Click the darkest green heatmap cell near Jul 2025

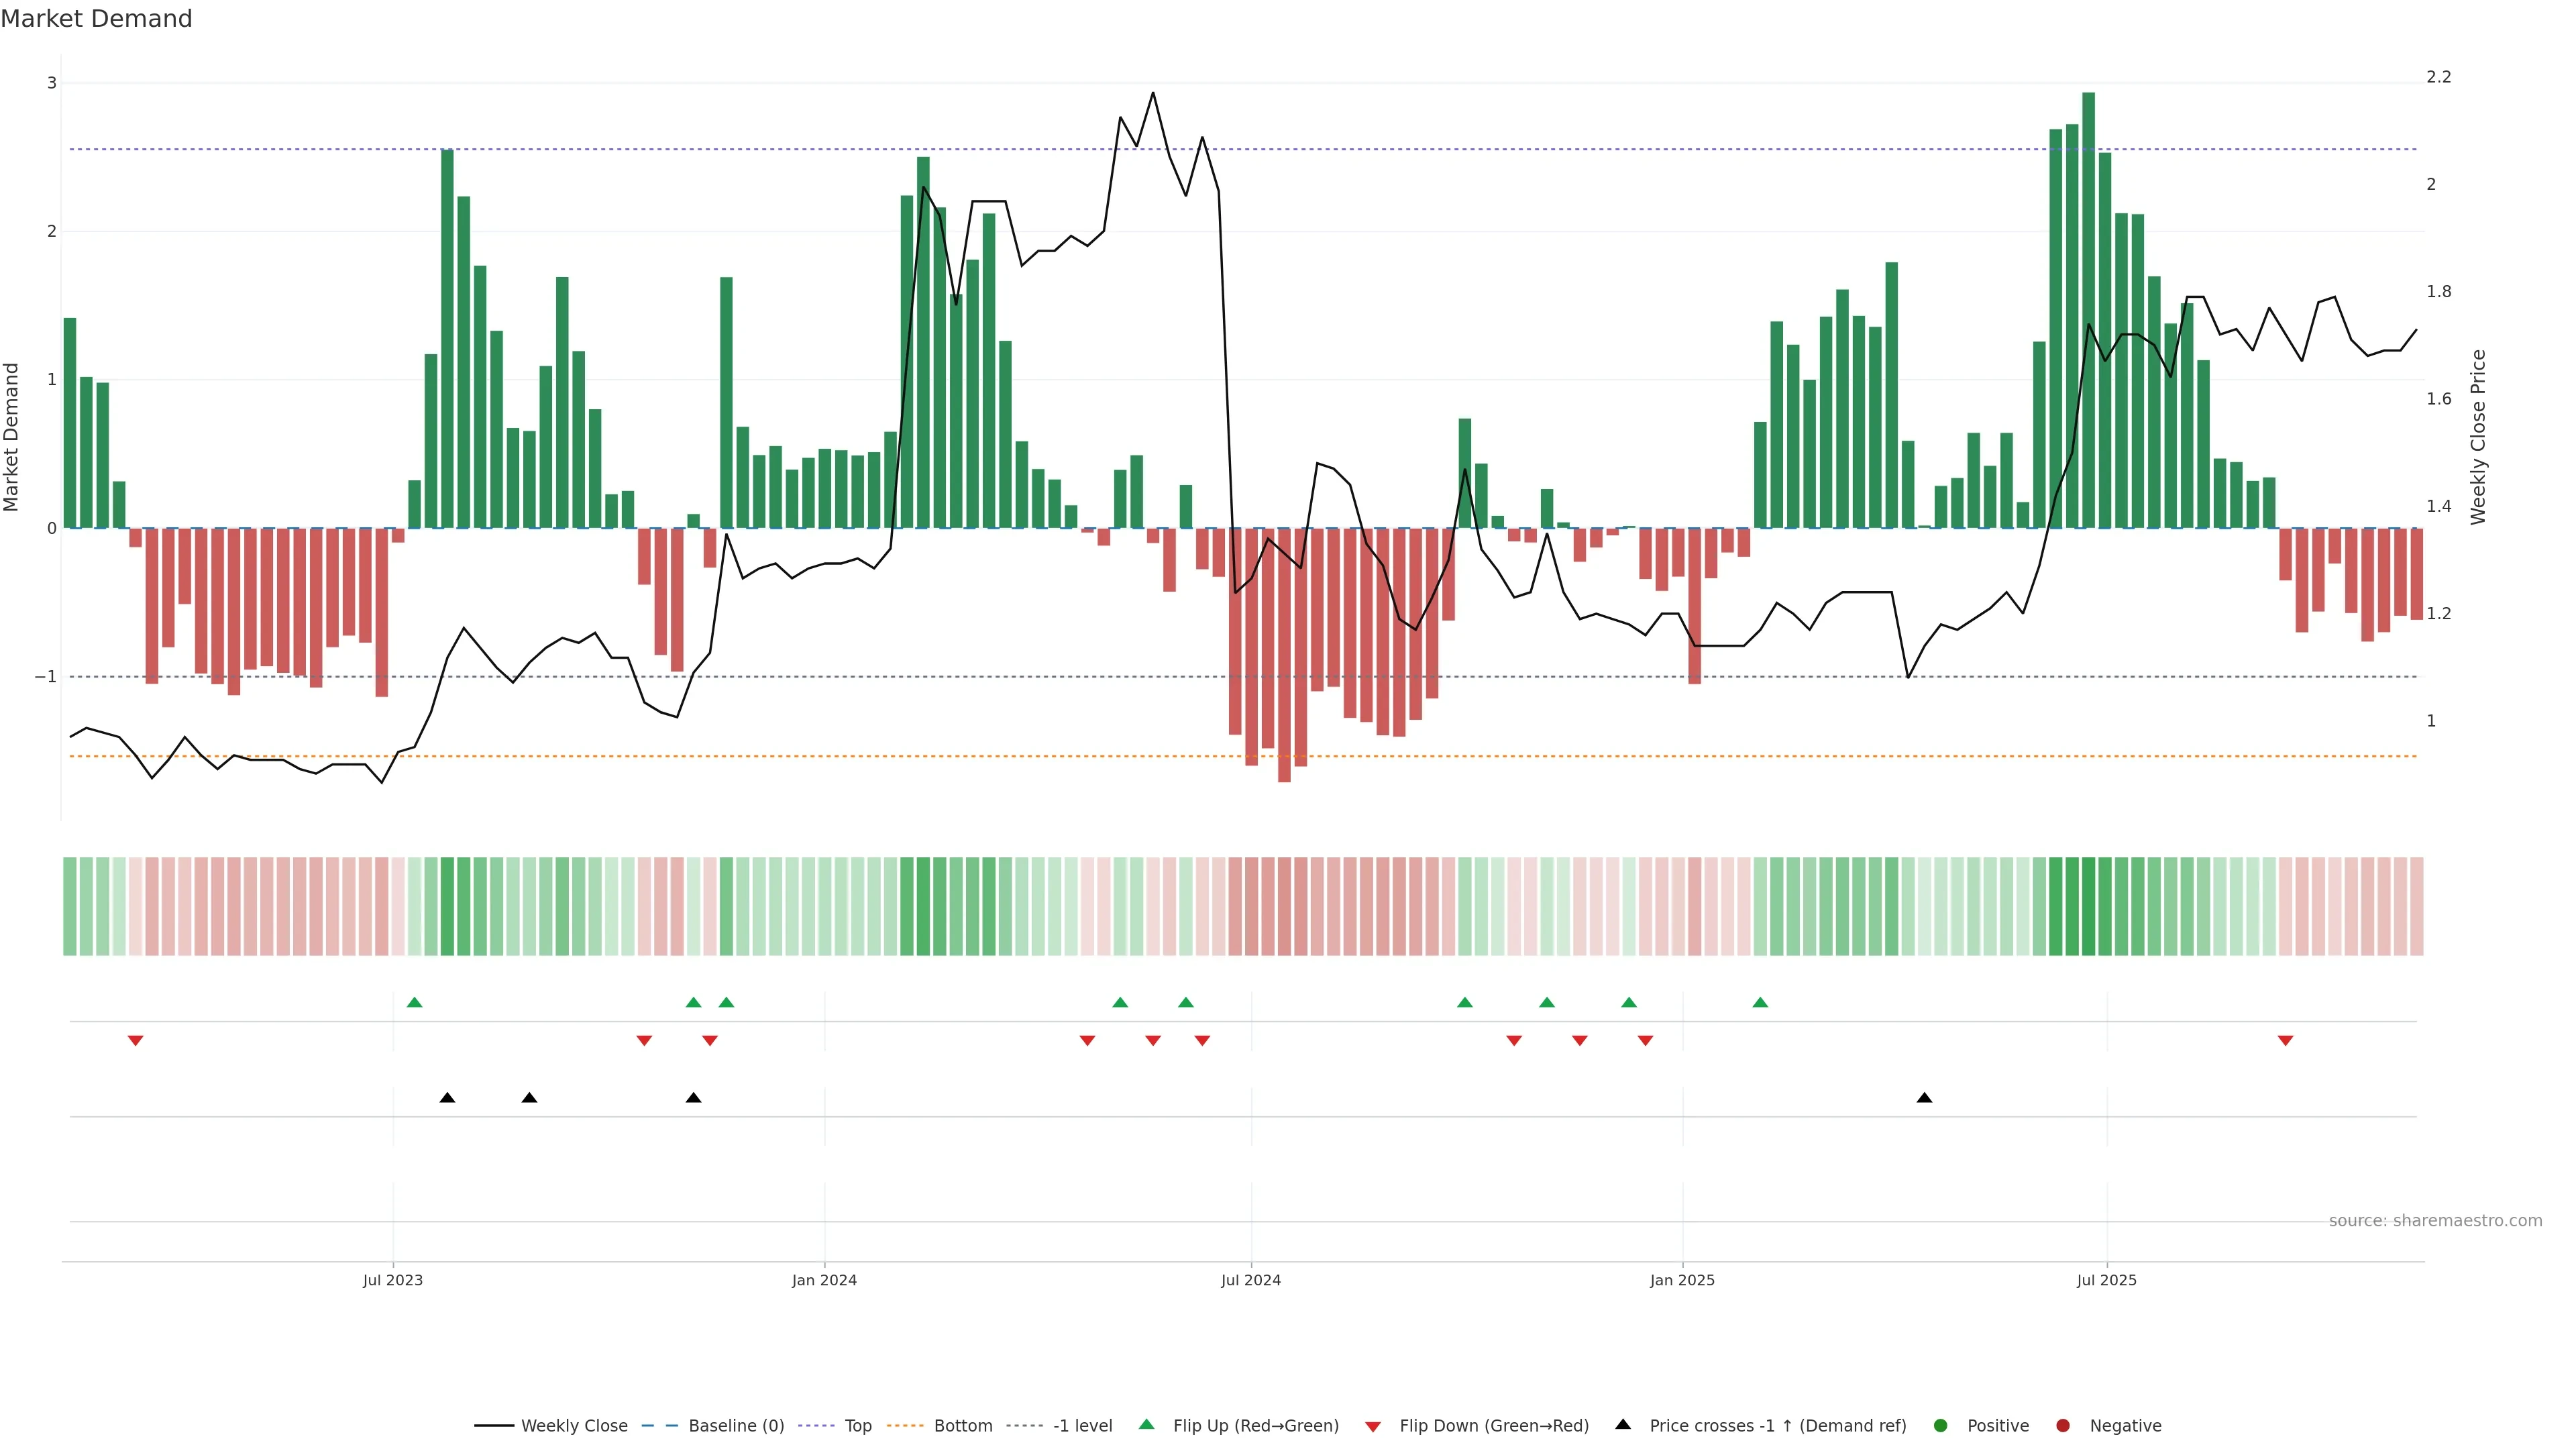(x=2088, y=906)
